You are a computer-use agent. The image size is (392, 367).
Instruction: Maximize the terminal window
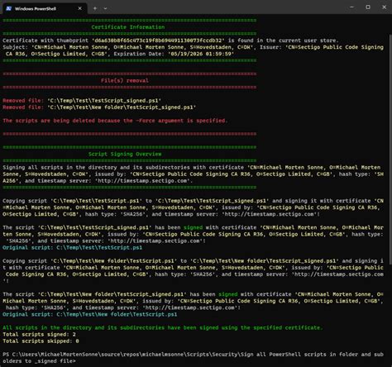click(x=368, y=7)
